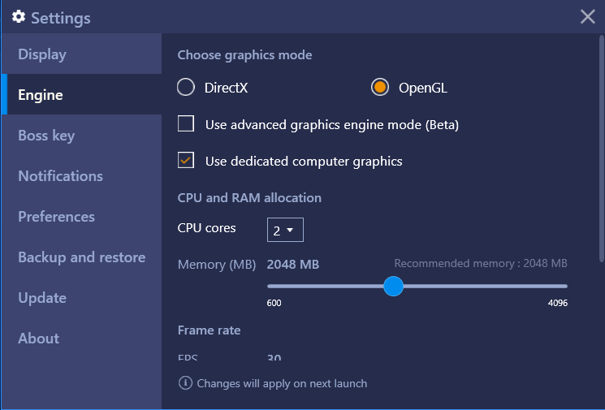
Task: Open the Display settings tab
Action: click(81, 54)
